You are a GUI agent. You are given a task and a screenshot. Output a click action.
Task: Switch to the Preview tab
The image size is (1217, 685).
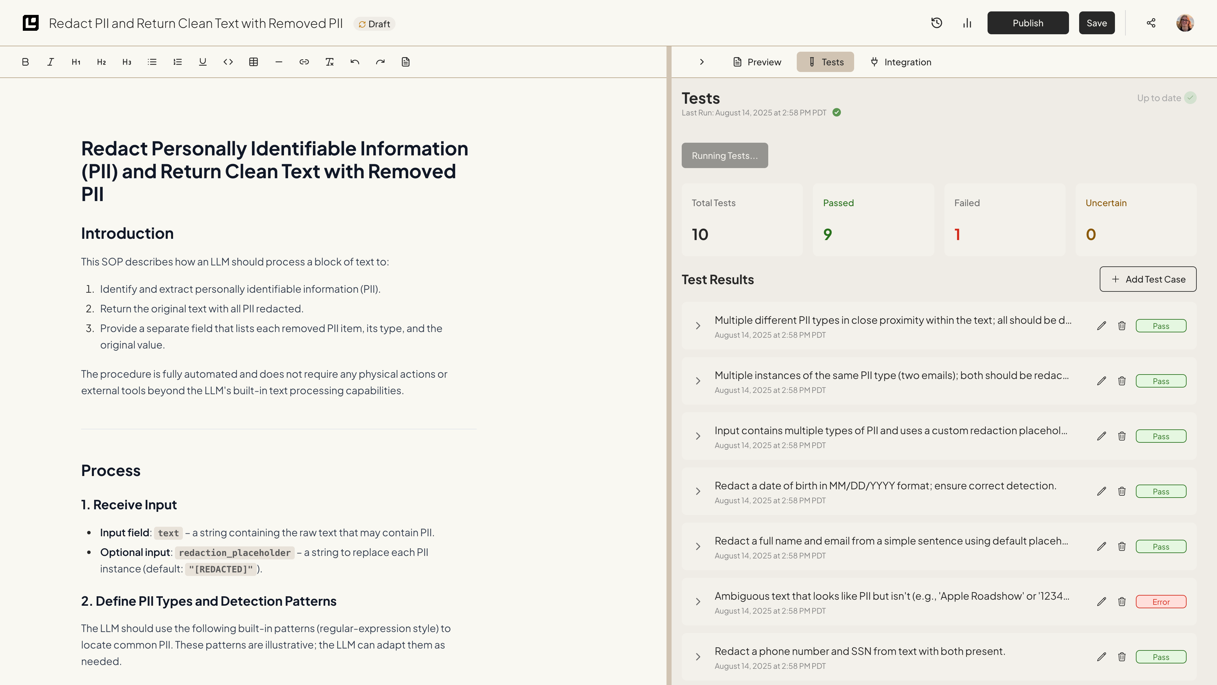(x=757, y=62)
